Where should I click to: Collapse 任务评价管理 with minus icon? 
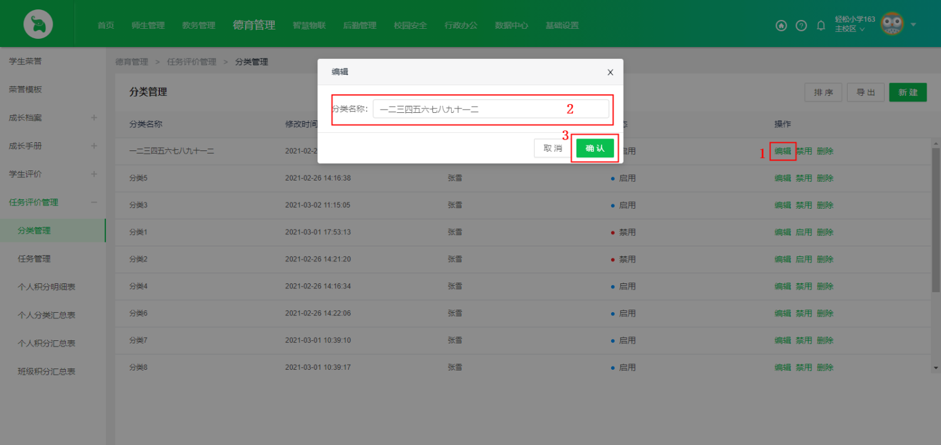coord(94,202)
